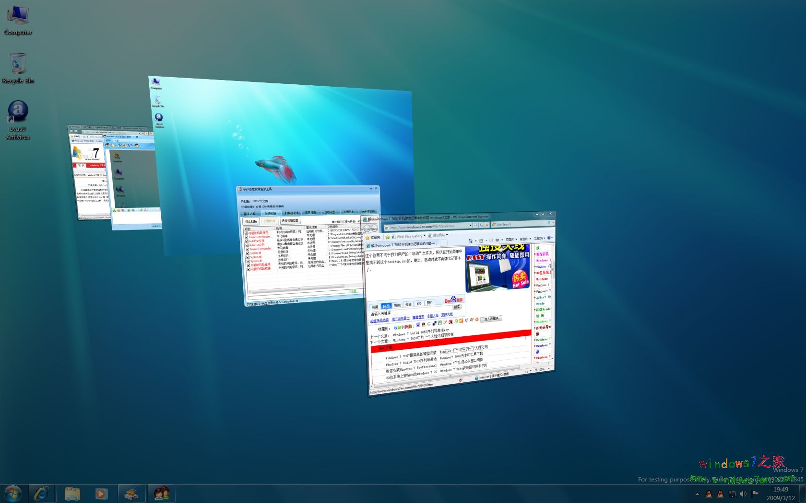This screenshot has height=503, width=806.
Task: Click the Action Center flag tray icon
Action: 755,494
